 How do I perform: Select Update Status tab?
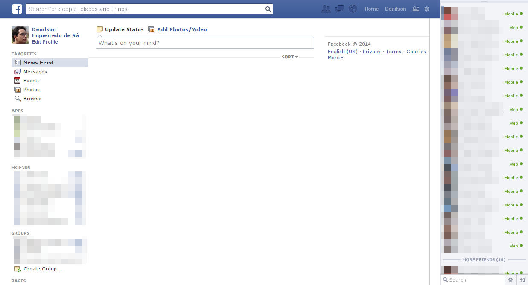(x=124, y=29)
